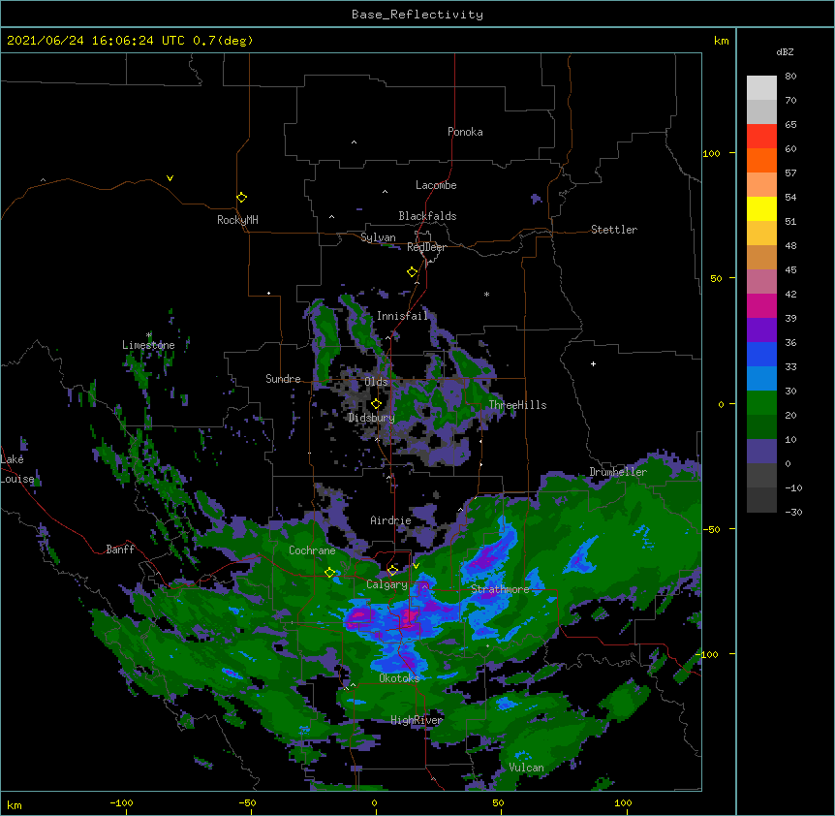
Task: Click the RockyMH label
Action: coord(237,220)
